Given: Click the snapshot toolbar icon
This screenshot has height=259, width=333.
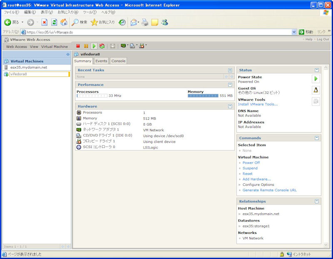Looking at the screenshot, I should 112,46.
